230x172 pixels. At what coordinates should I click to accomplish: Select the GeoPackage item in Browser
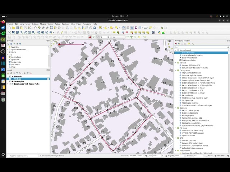coord(16,57)
